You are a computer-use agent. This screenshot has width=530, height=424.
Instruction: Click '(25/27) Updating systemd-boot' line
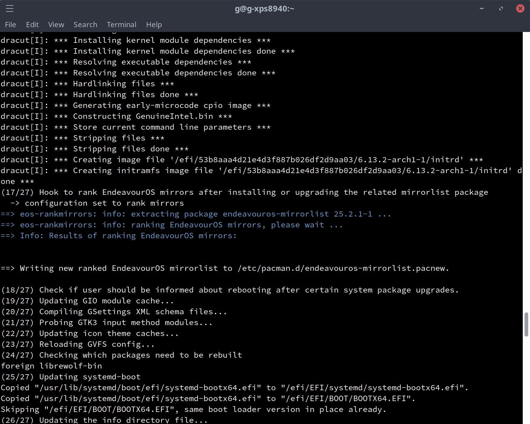point(71,377)
